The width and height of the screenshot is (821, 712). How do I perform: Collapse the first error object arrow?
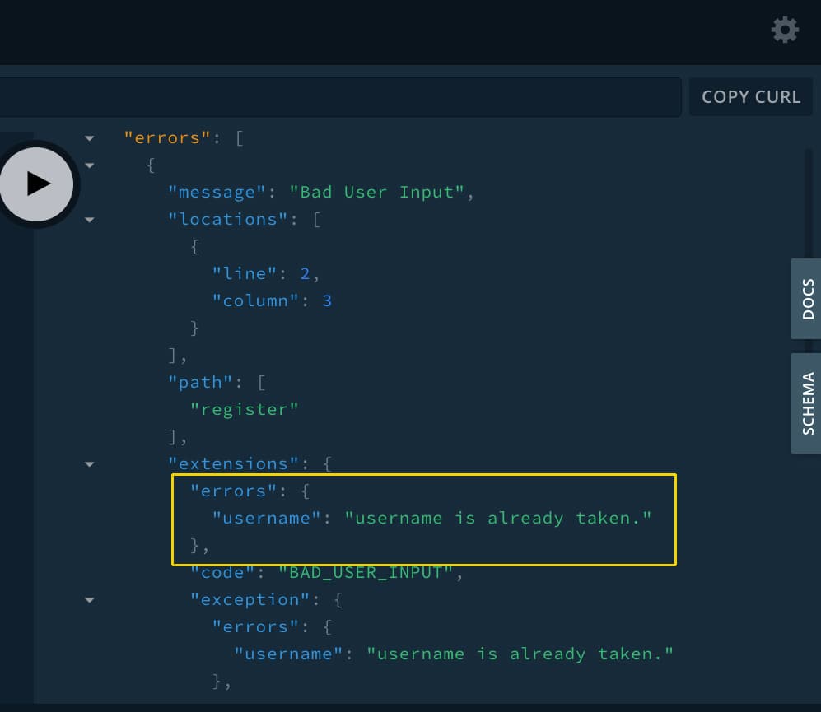coord(90,165)
